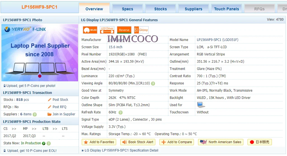Click the Add to Compare button

pos(177,142)
